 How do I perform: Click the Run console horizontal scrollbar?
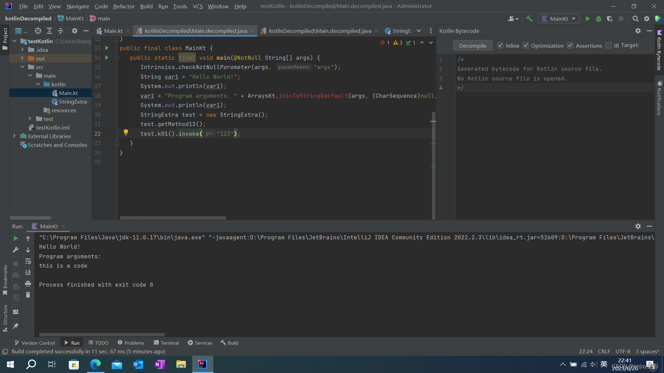102,334
